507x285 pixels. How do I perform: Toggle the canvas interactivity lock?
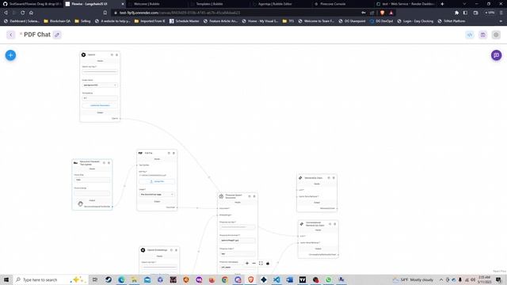268,264
